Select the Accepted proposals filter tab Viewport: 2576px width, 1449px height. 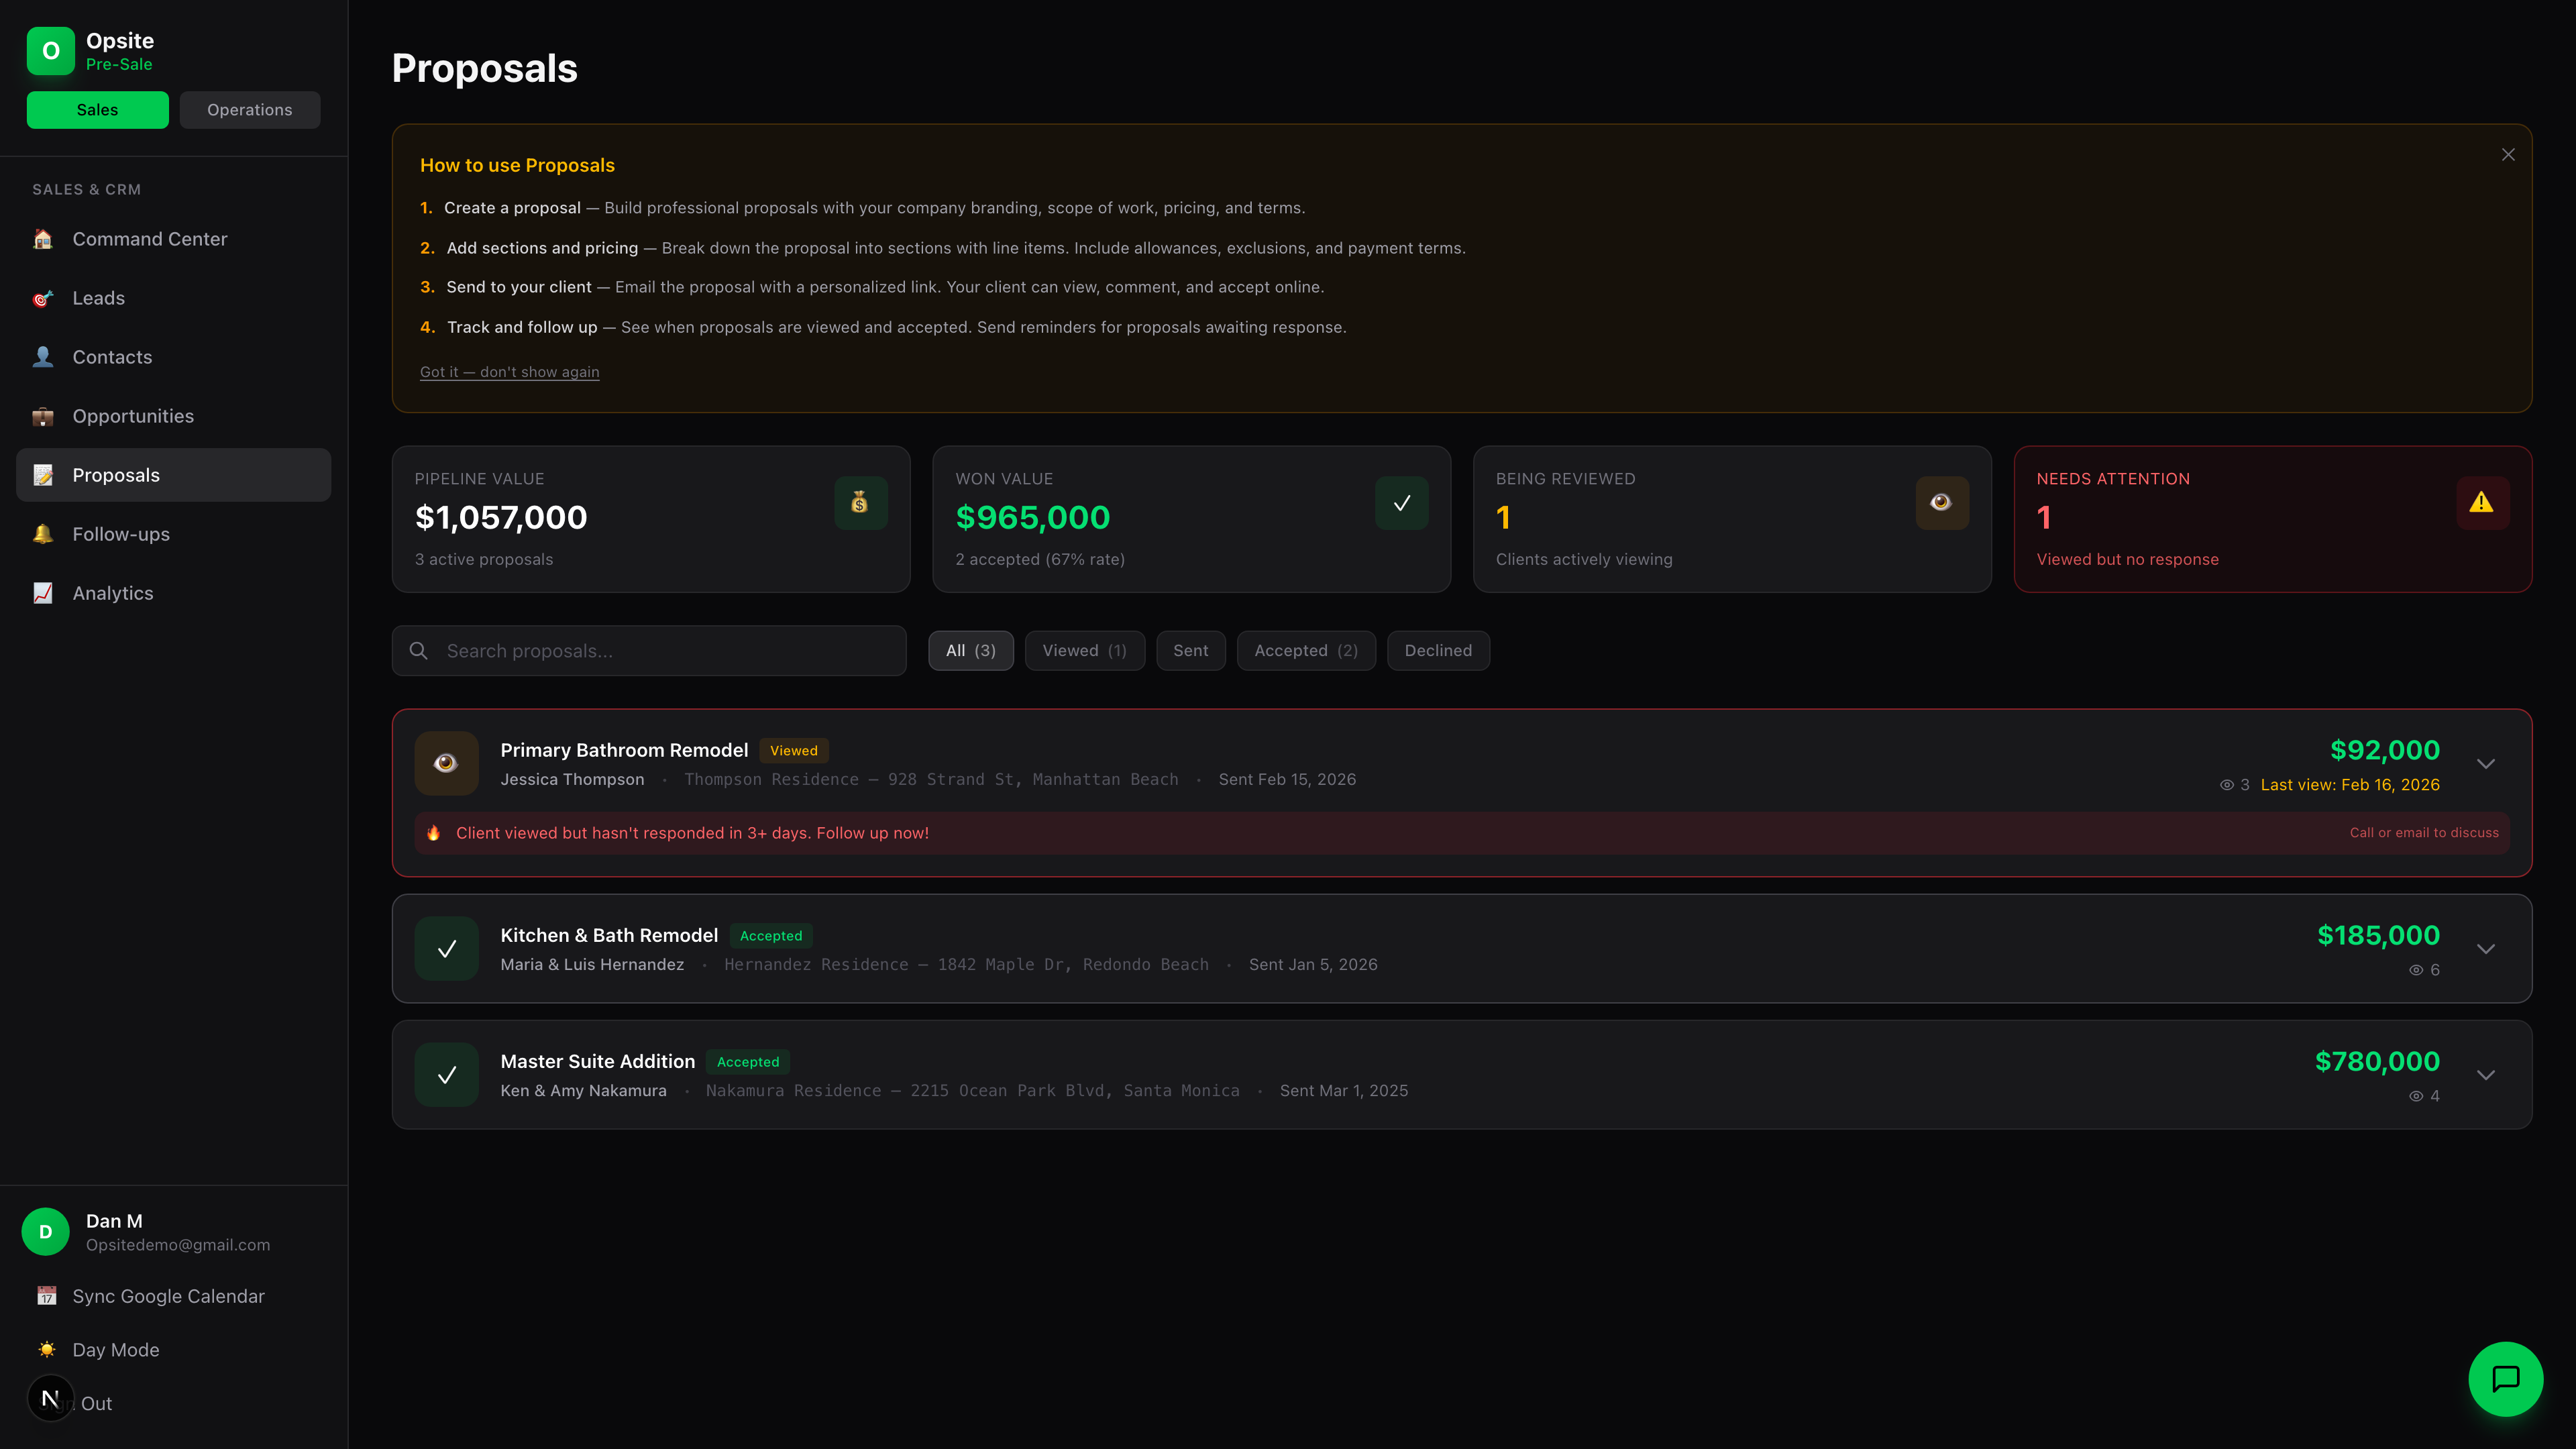(1305, 650)
